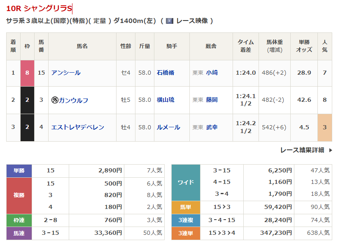Click the orange highlighted popularity 3 cell
The width and height of the screenshot is (338, 243).
[324, 127]
